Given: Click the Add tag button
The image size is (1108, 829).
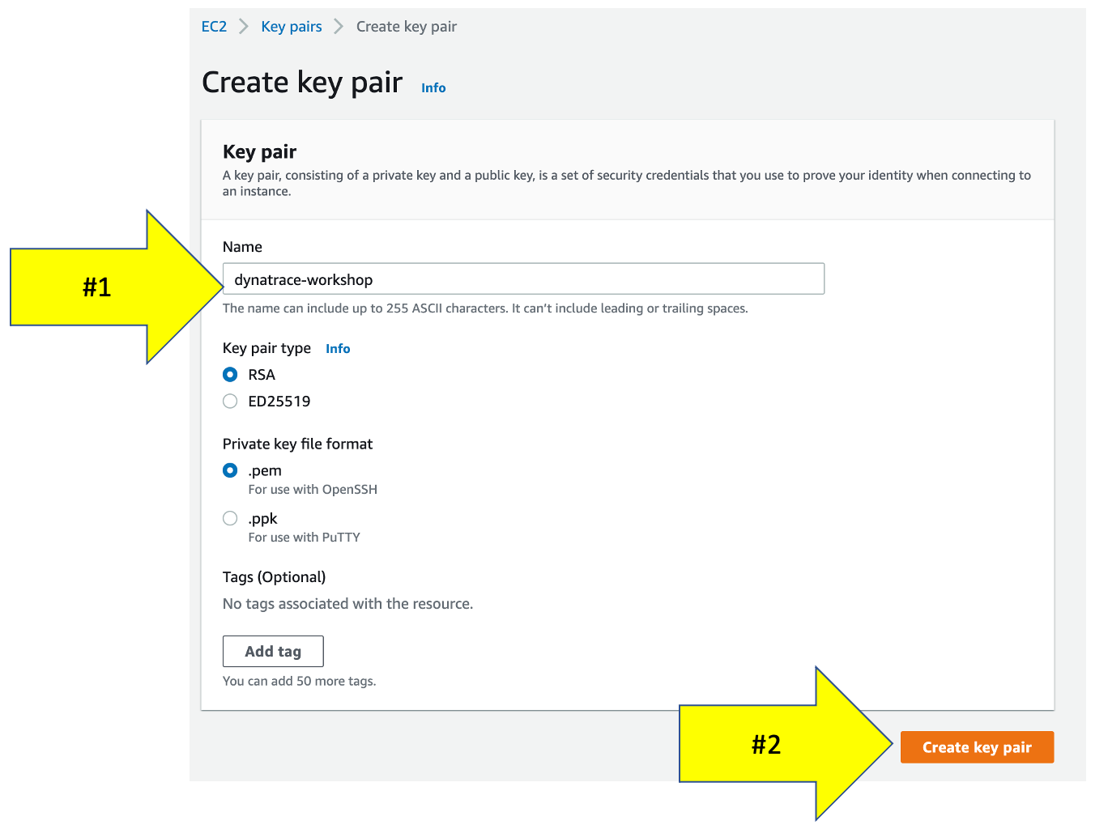Looking at the screenshot, I should coord(273,652).
